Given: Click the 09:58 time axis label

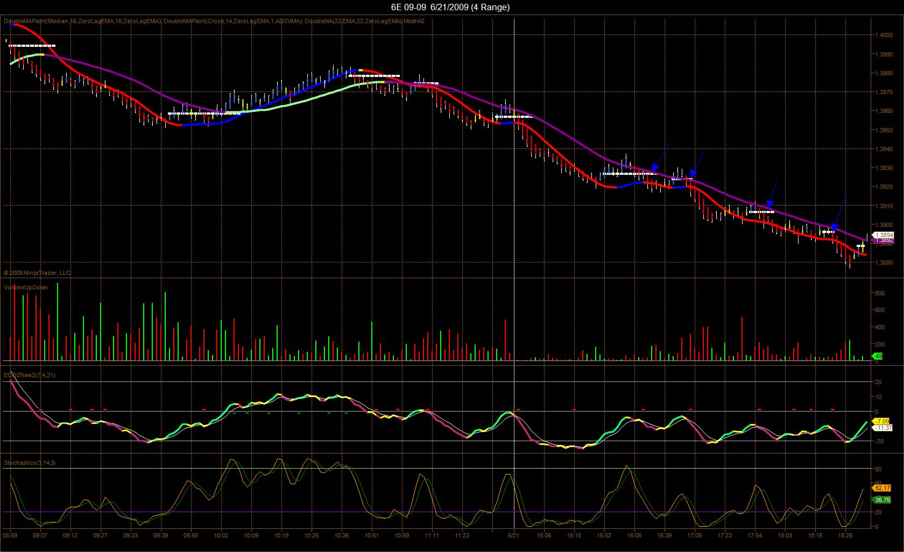Looking at the screenshot, I should click(x=191, y=535).
